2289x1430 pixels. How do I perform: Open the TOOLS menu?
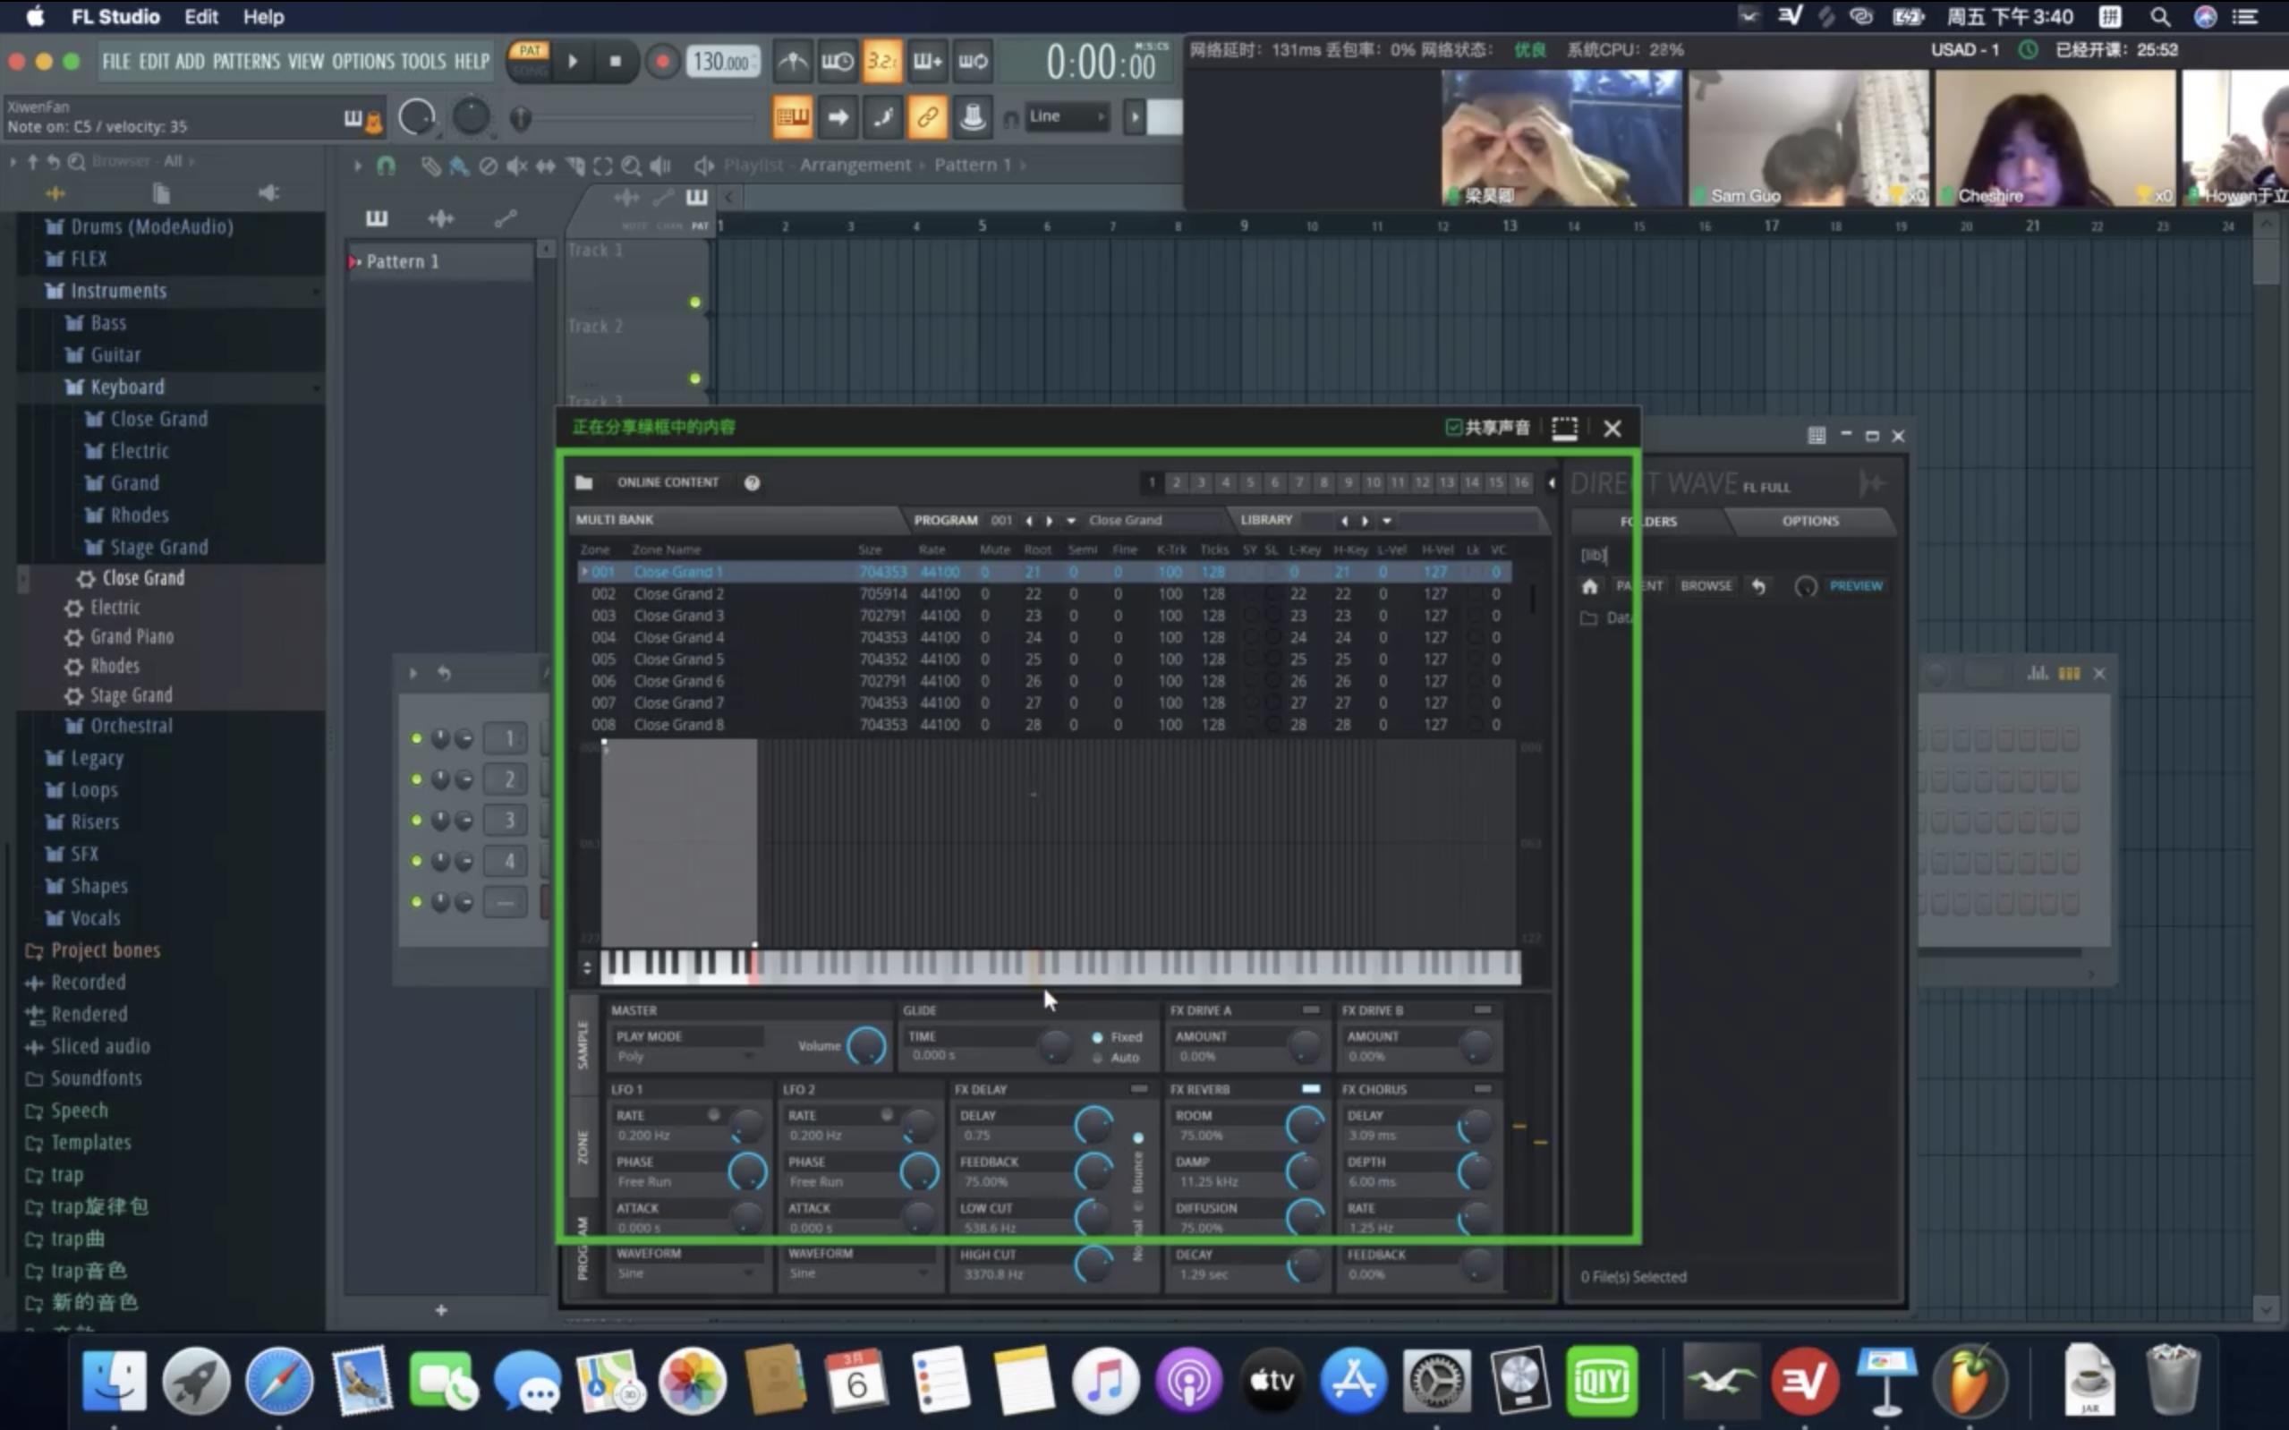point(422,63)
